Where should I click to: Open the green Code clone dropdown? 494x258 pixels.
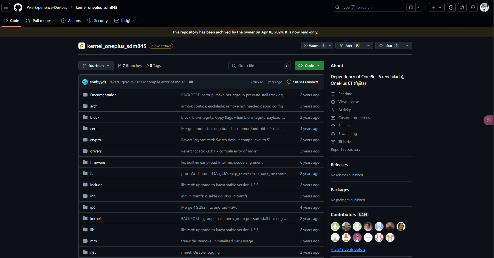(309, 66)
